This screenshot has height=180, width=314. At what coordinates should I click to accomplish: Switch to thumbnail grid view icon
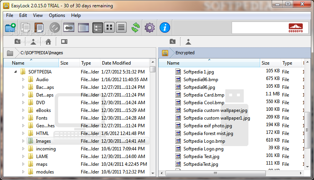pos(109,27)
